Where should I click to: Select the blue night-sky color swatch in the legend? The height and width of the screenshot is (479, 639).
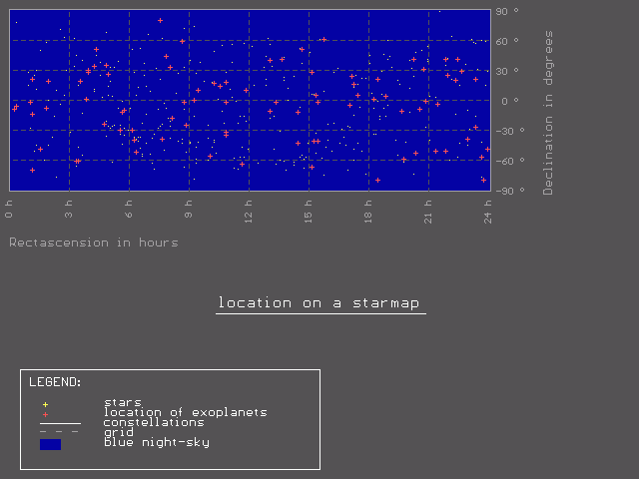coord(51,444)
